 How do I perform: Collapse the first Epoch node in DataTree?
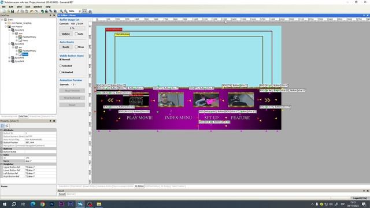click(9, 30)
